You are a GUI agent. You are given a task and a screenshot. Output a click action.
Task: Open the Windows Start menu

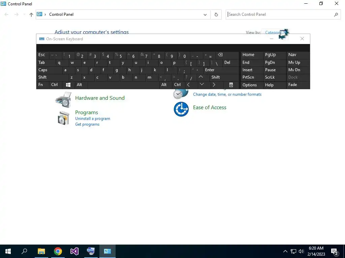pos(8,251)
